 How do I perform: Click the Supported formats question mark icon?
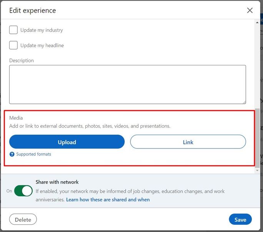(x=12, y=154)
